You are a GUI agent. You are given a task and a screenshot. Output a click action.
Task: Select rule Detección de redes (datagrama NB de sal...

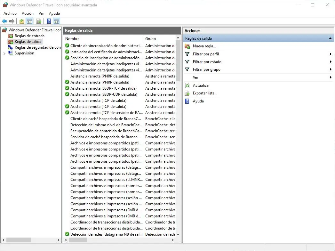(x=107, y=234)
